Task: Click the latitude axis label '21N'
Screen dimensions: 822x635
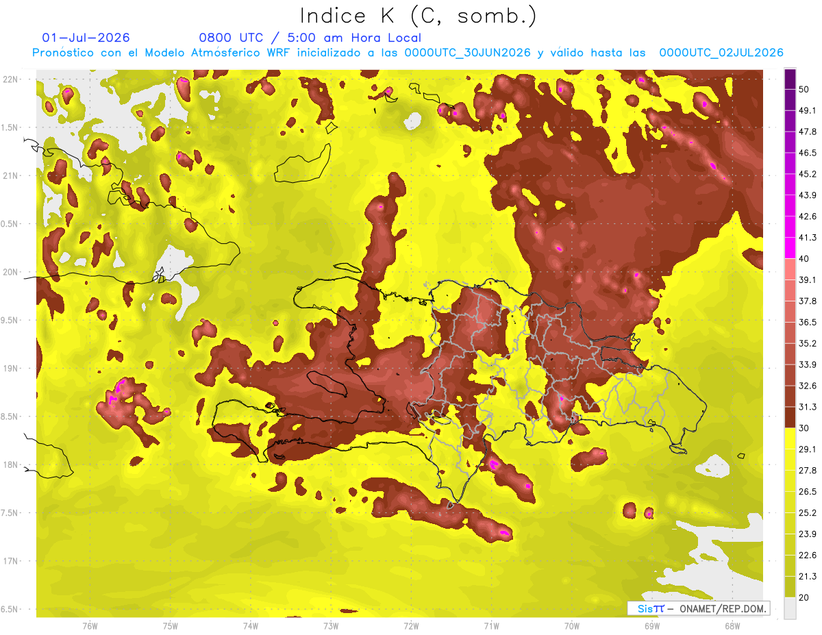Action: tap(10, 175)
